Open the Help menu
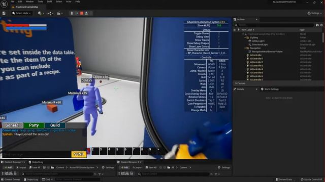The width and height of the screenshot is (325, 182). coord(78,2)
